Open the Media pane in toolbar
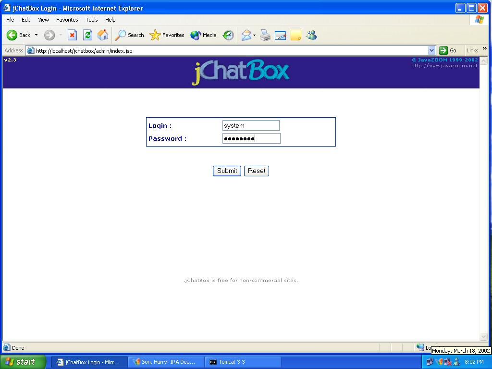Viewport: 492px width, 369px height. pyautogui.click(x=203, y=35)
